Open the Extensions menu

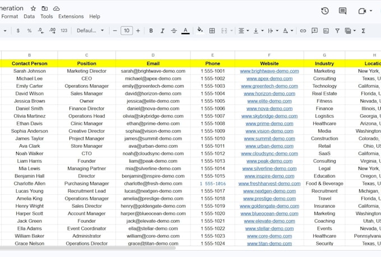(71, 17)
